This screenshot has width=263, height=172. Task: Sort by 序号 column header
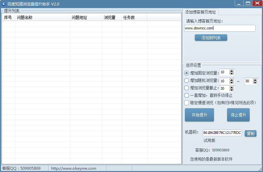pyautogui.click(x=9, y=17)
